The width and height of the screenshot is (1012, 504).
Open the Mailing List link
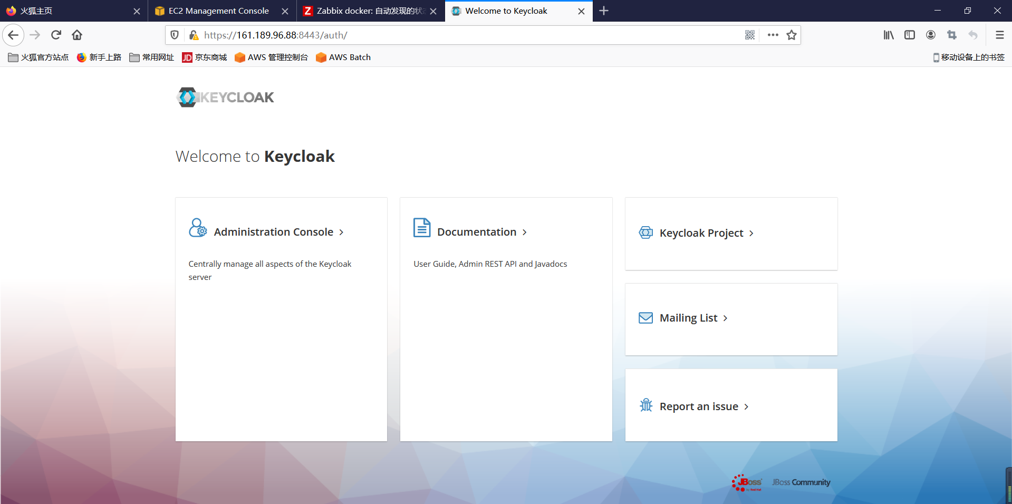[x=688, y=318]
